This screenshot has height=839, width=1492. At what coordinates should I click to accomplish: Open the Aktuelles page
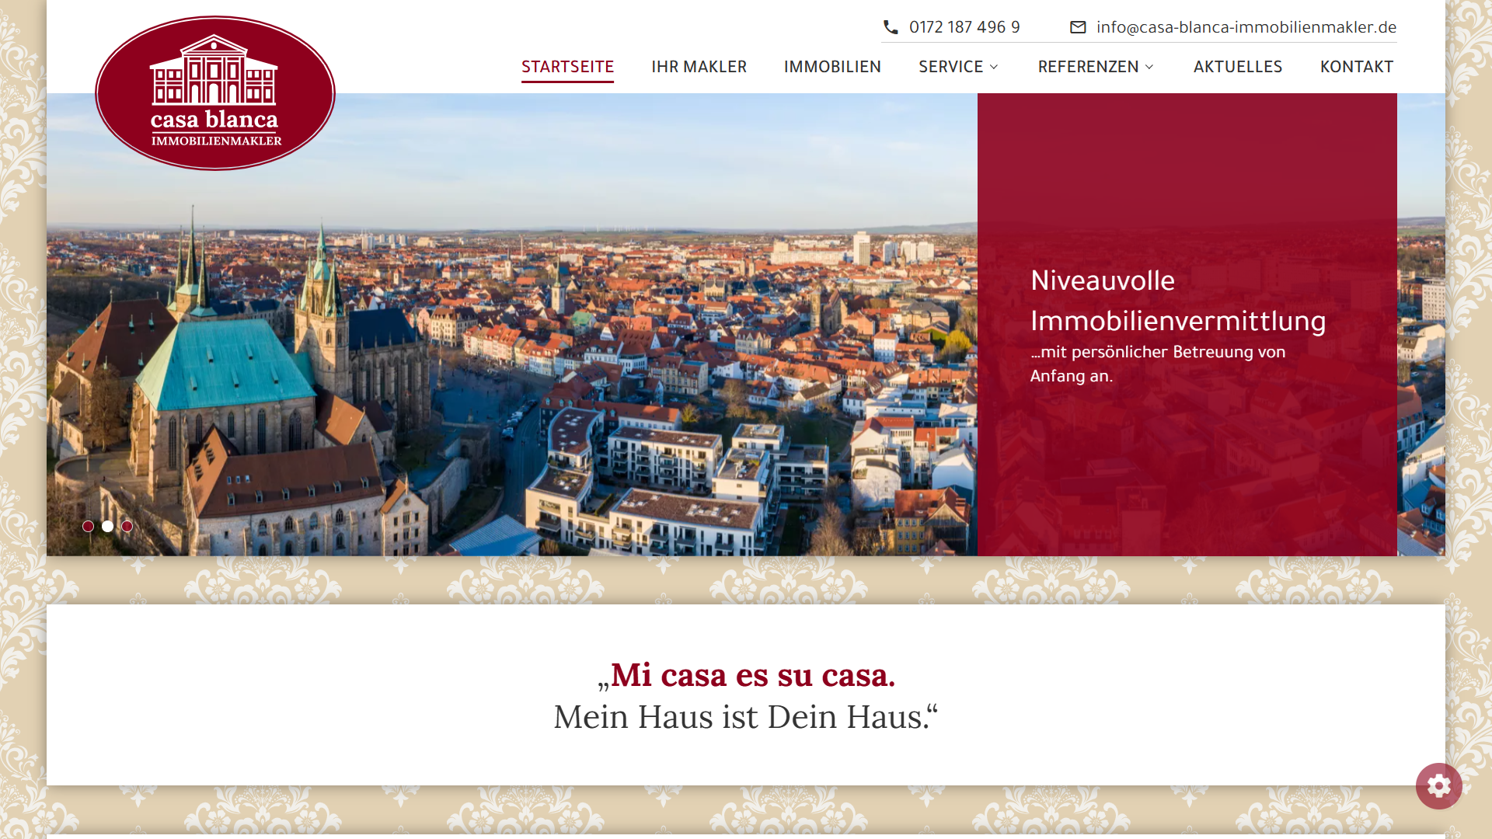[x=1238, y=67]
